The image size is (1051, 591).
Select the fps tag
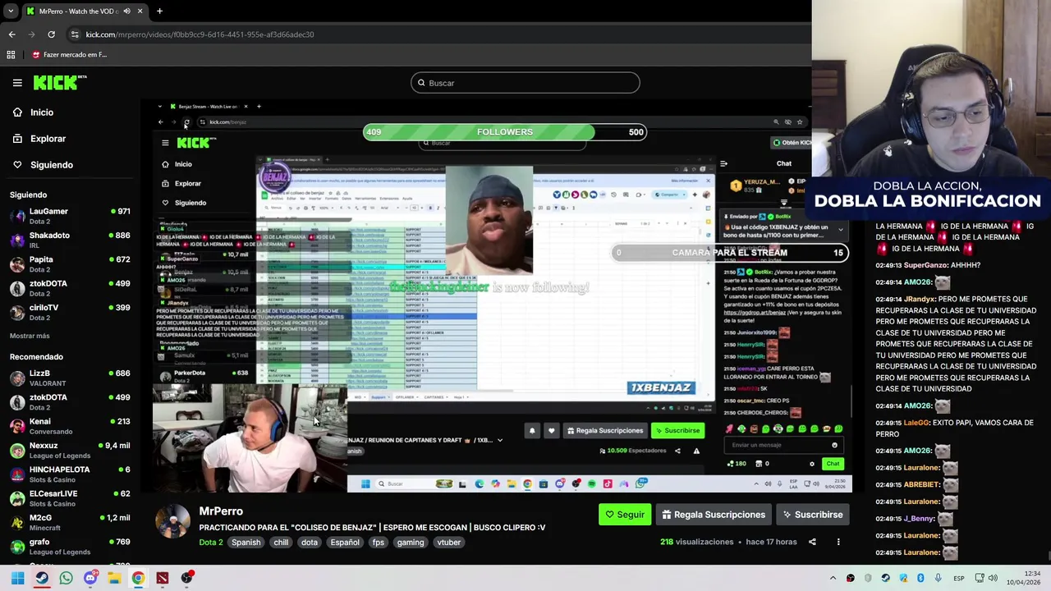pyautogui.click(x=378, y=543)
